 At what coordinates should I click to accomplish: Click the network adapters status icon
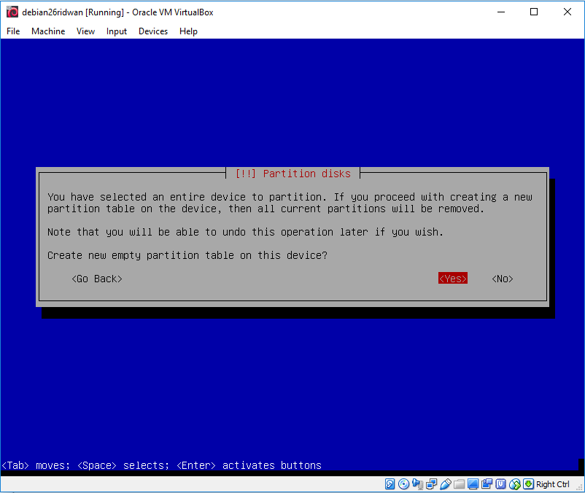coord(432,484)
